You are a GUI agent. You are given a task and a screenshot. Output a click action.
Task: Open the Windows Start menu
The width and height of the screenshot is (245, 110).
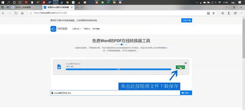coord(3,2)
